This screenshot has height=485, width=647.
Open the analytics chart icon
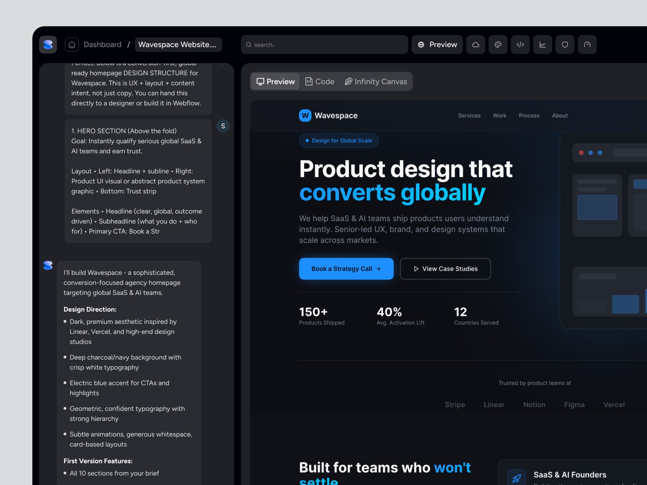[x=542, y=44]
